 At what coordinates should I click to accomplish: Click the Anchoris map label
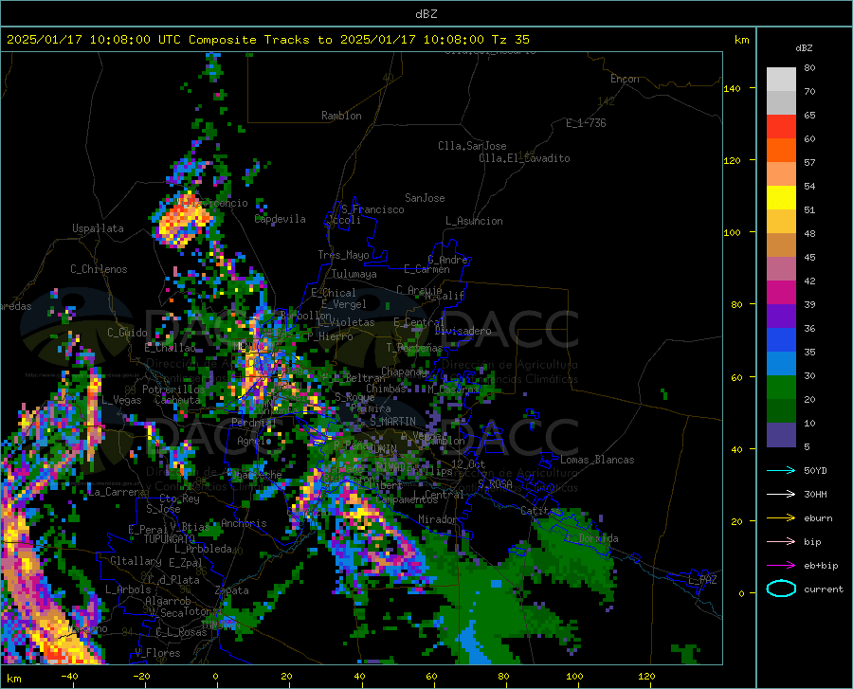click(244, 523)
